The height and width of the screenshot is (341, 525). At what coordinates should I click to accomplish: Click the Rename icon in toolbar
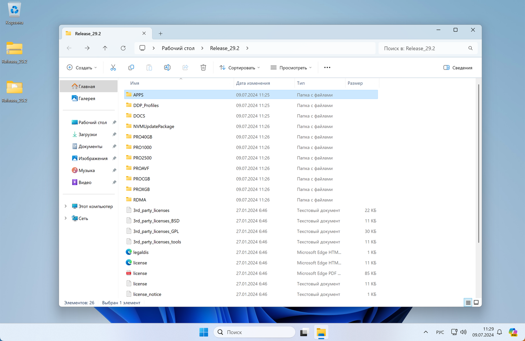(x=167, y=67)
